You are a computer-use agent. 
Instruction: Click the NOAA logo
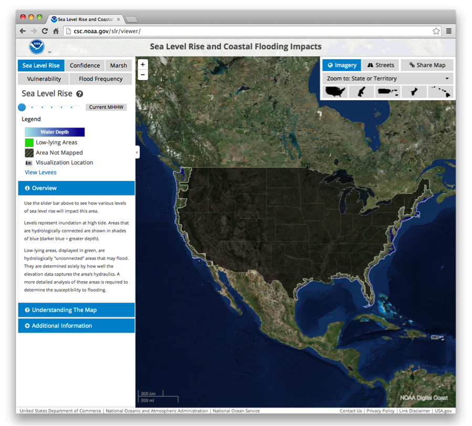[37, 46]
